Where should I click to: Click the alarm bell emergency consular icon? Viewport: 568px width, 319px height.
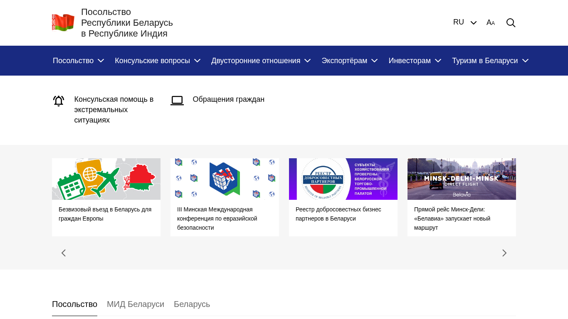point(59,101)
